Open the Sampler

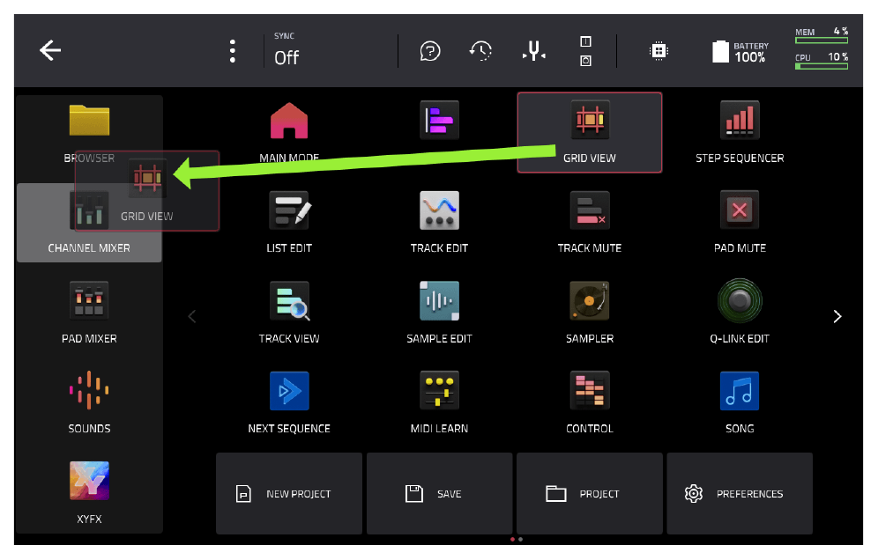tap(589, 313)
